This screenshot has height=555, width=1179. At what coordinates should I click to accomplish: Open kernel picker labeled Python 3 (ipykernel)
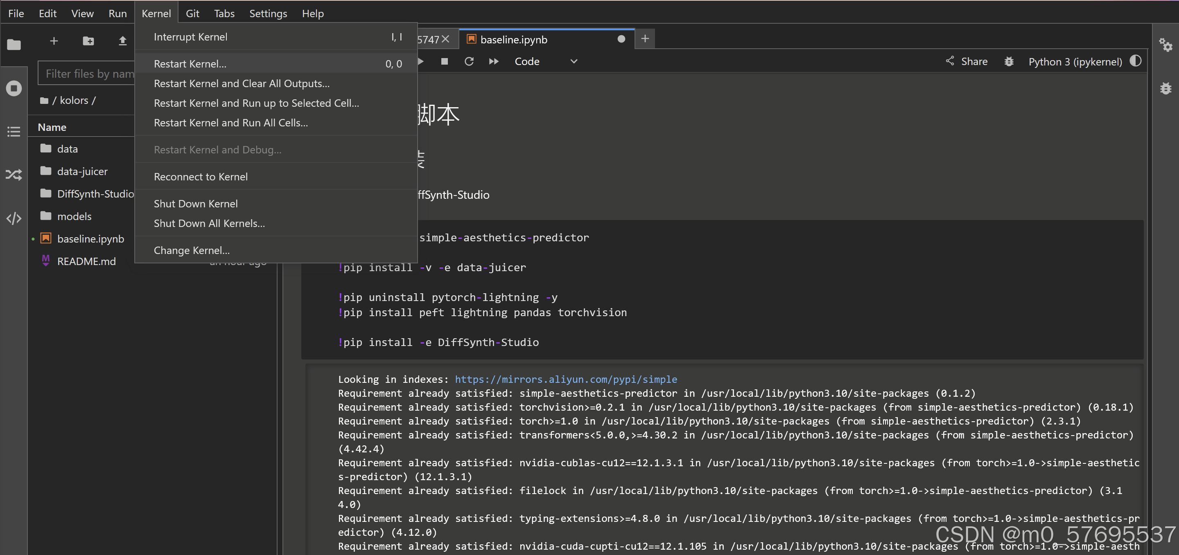pyautogui.click(x=1075, y=62)
